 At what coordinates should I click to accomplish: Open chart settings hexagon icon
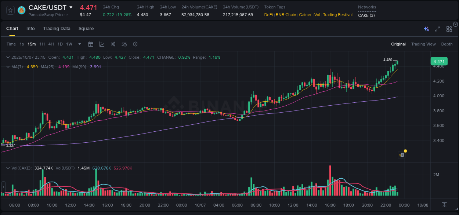click(135, 44)
